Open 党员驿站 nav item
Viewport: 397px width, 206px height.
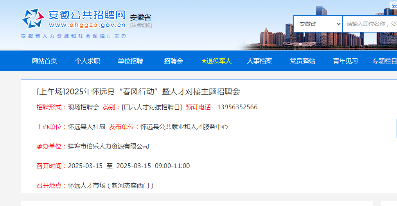click(303, 61)
